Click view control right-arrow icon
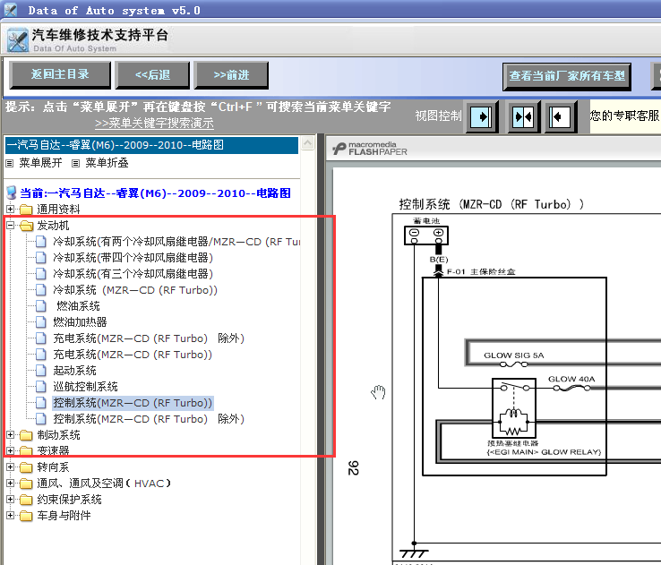 (481, 116)
